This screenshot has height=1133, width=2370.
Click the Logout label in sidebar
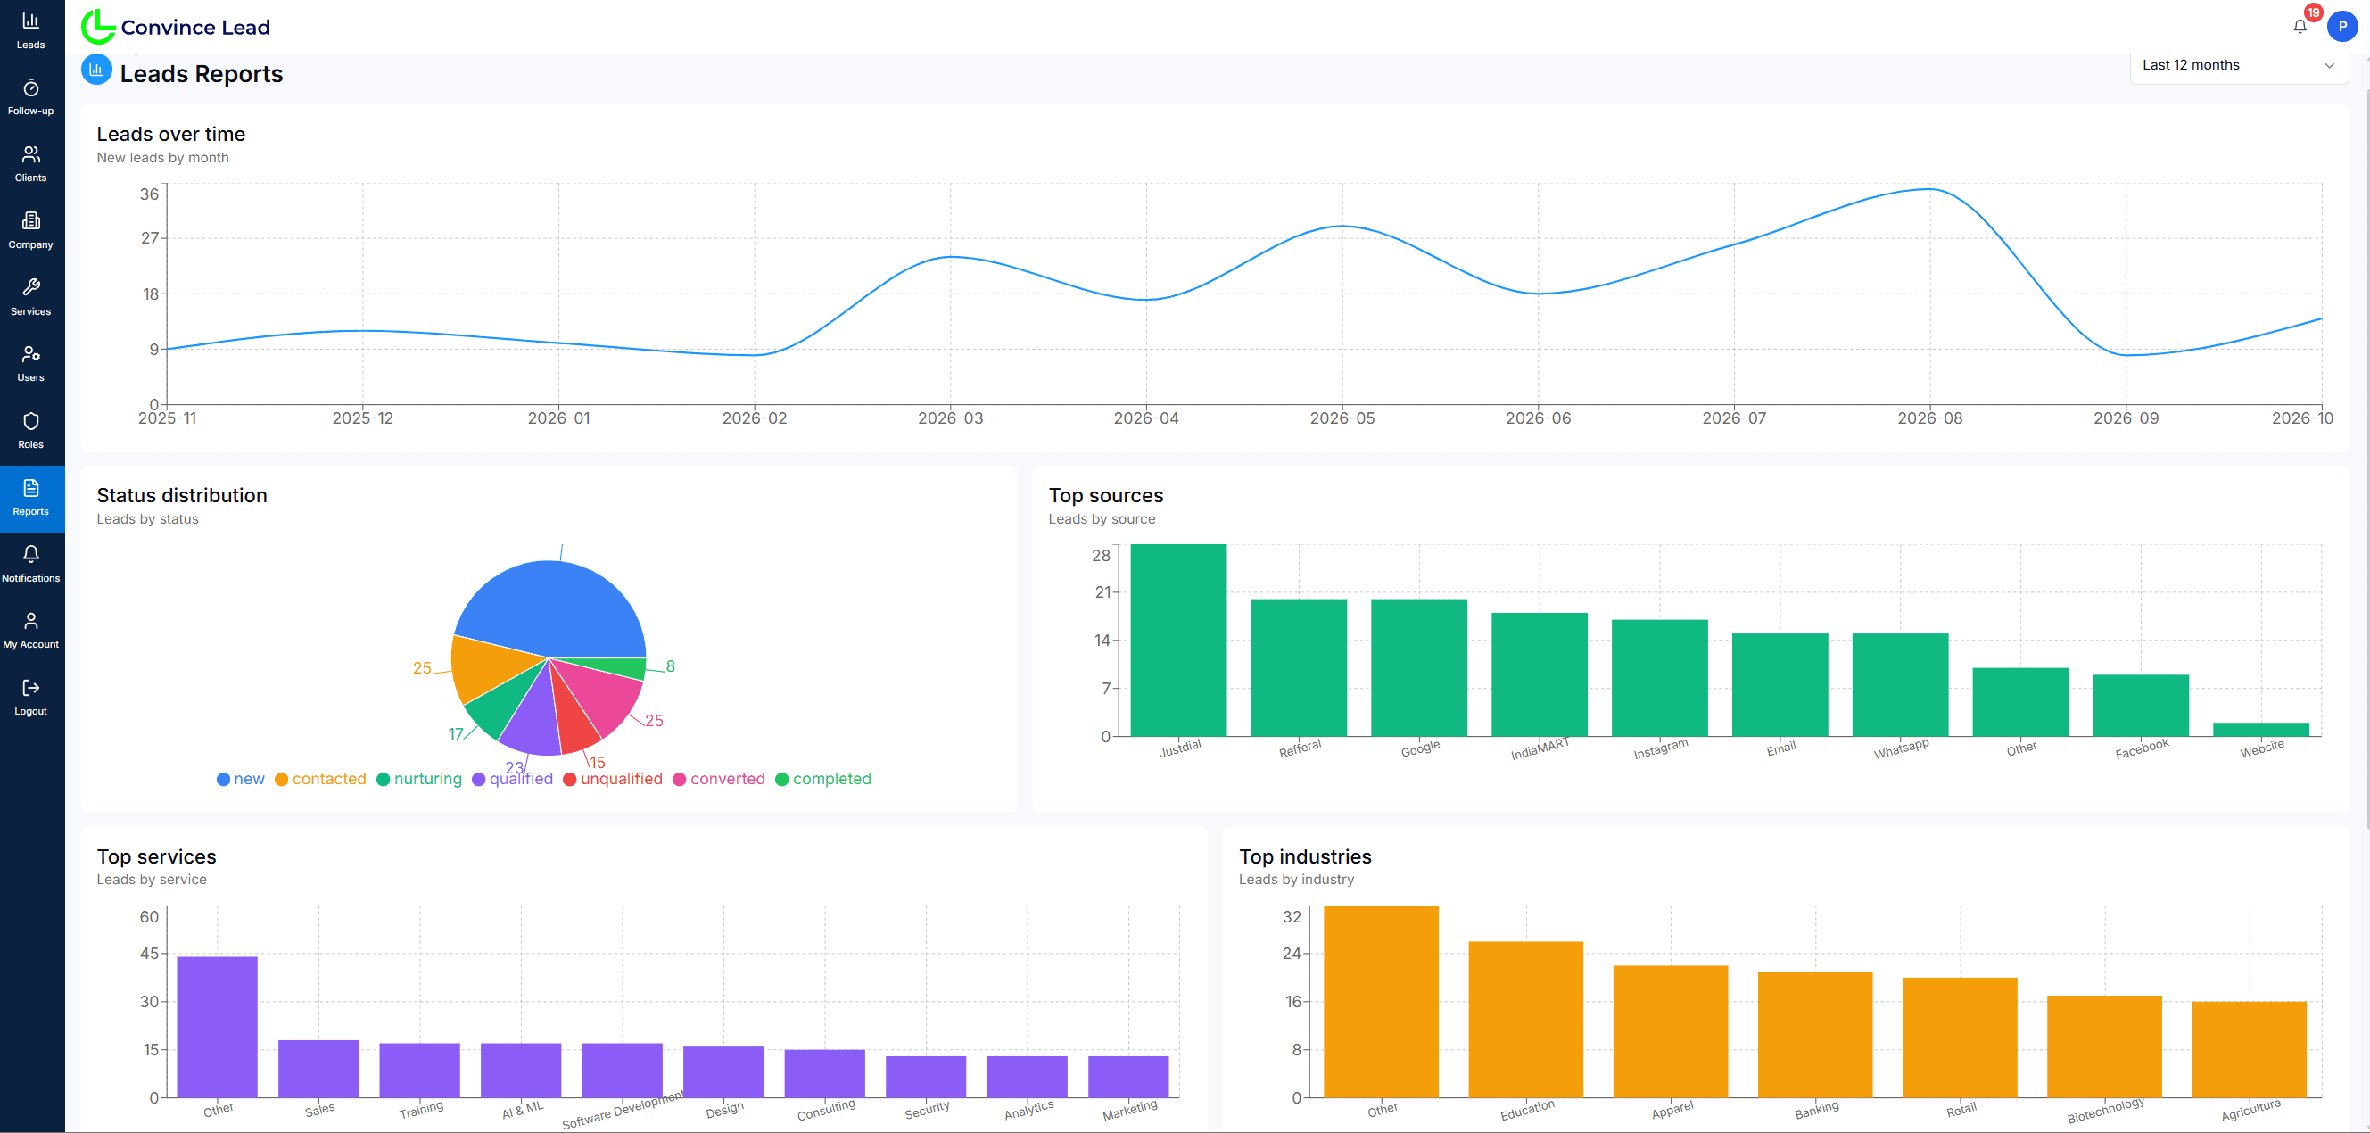(x=30, y=713)
